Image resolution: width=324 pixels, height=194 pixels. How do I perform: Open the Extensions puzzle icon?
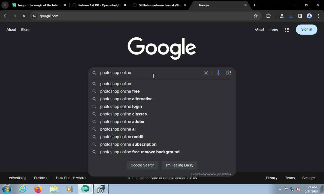[x=268, y=16]
